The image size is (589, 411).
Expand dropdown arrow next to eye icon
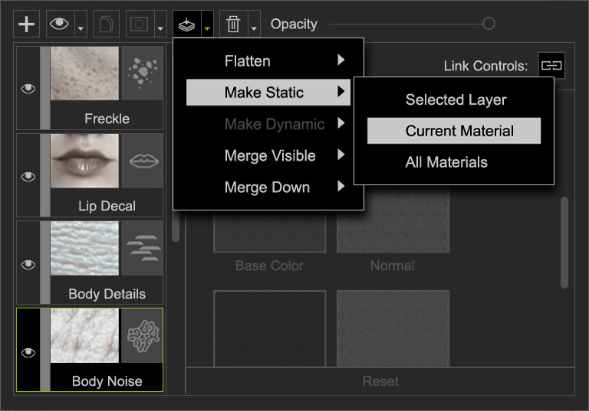pos(81,29)
